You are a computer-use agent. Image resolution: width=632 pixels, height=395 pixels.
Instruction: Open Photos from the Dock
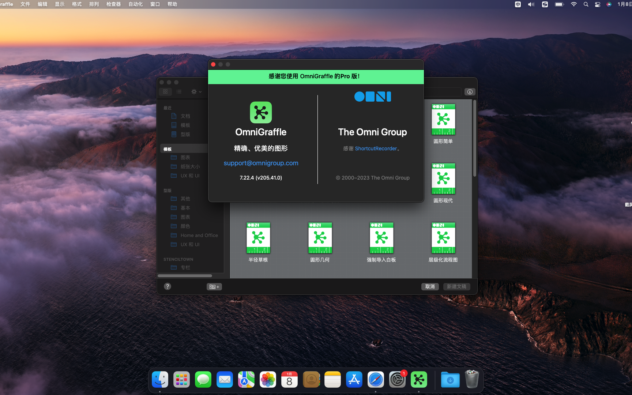[x=268, y=380]
